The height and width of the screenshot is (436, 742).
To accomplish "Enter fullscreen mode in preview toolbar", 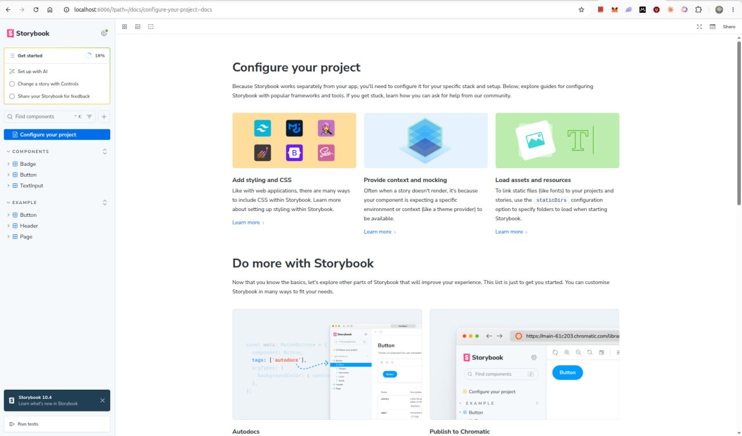I will (x=699, y=27).
